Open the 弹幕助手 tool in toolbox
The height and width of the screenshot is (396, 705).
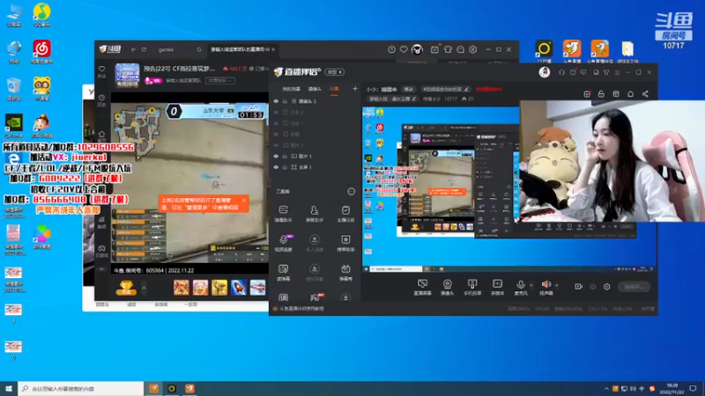pos(283,214)
